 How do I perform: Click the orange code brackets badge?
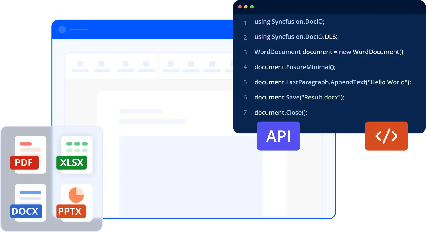pyautogui.click(x=386, y=136)
